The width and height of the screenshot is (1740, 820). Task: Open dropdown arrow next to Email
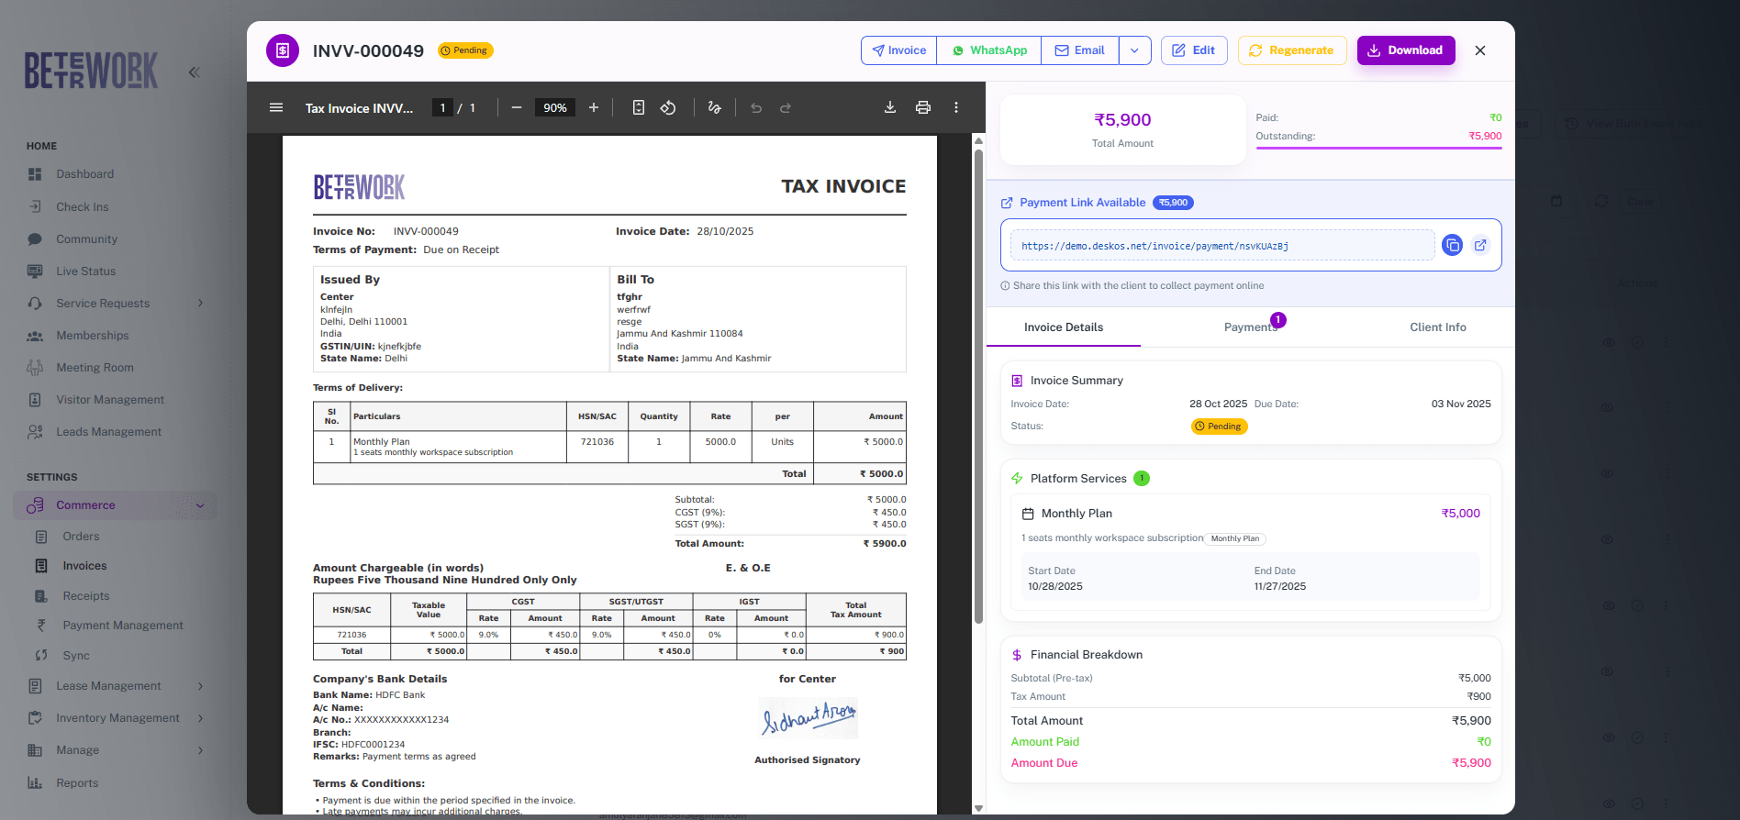[x=1135, y=50]
